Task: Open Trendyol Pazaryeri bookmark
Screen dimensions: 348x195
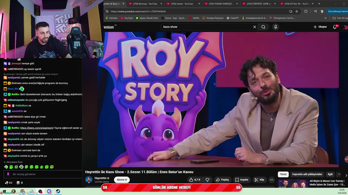Action: [213, 18]
